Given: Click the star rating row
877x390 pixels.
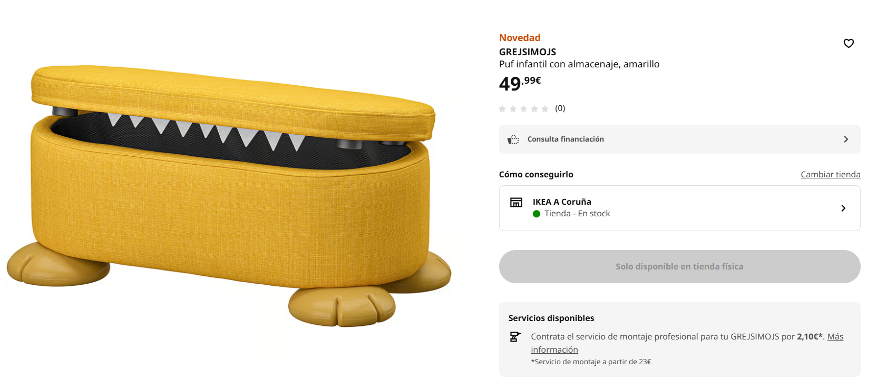Looking at the screenshot, I should 523,109.
